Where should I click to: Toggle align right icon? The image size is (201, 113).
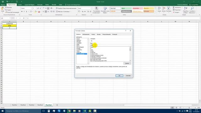pos(48,12)
